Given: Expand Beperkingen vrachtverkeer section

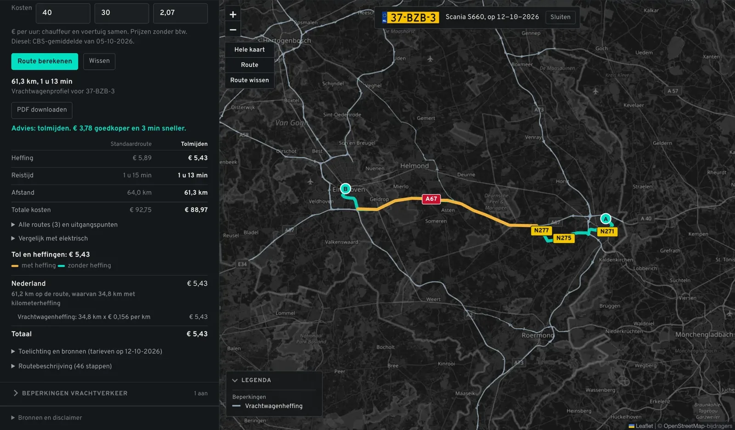Looking at the screenshot, I should coord(109,393).
